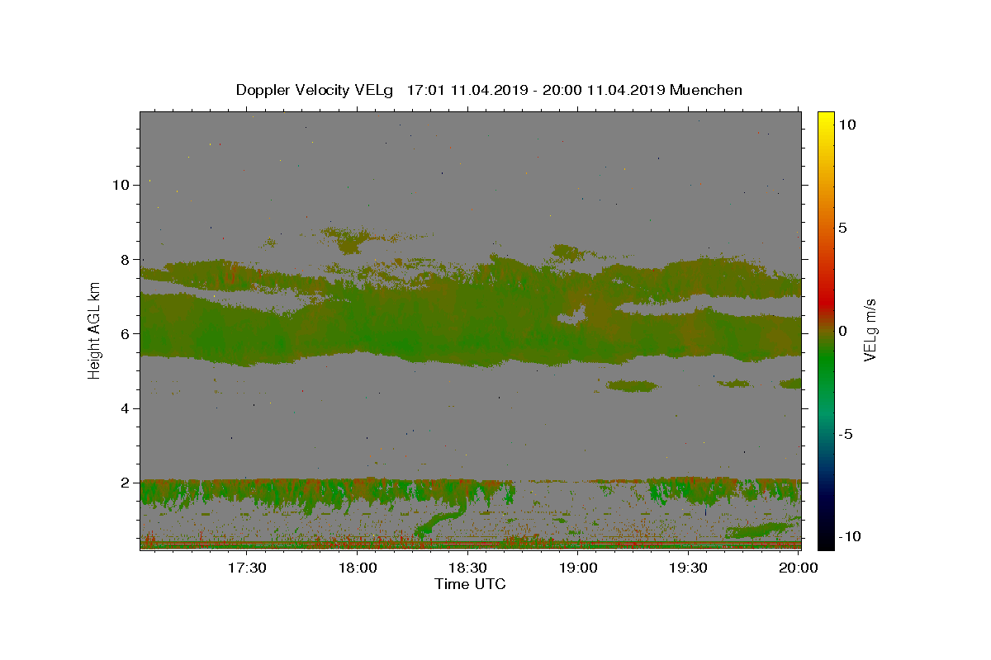Click the height tick label 2

[x=125, y=483]
